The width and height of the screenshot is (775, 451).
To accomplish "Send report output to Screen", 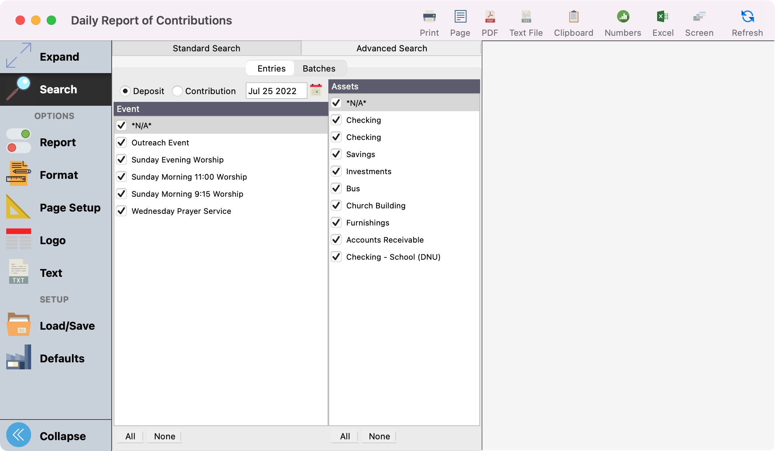I will pyautogui.click(x=699, y=21).
